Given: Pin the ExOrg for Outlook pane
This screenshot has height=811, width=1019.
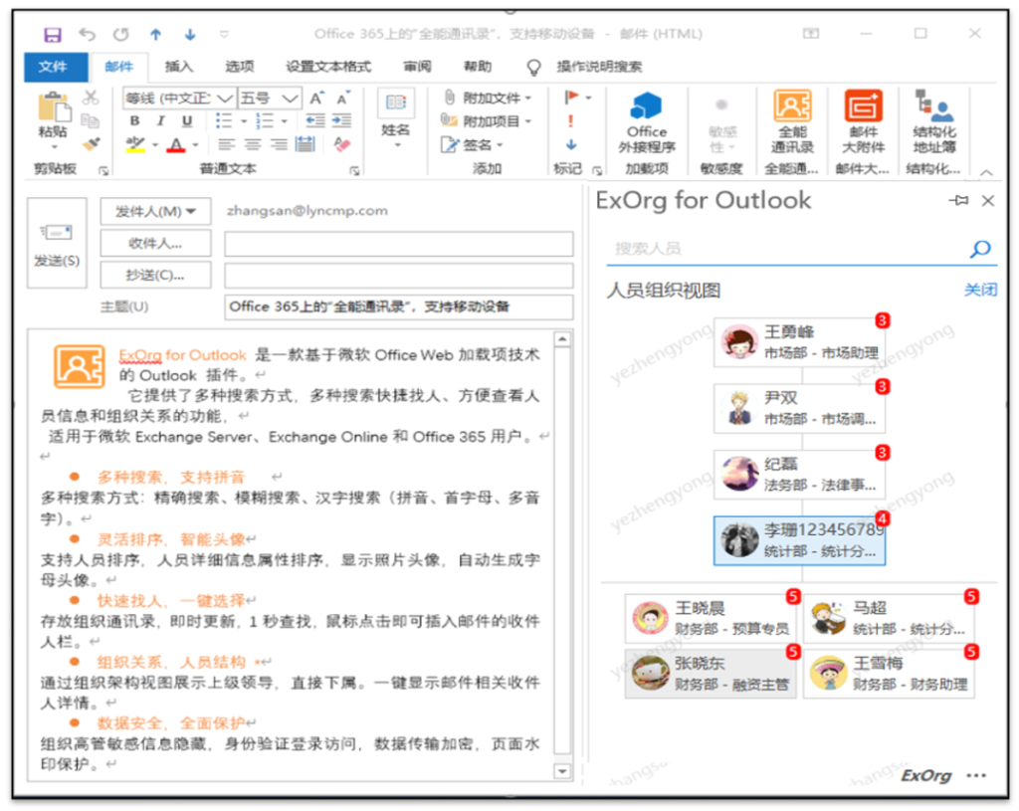Looking at the screenshot, I should coord(958,200).
